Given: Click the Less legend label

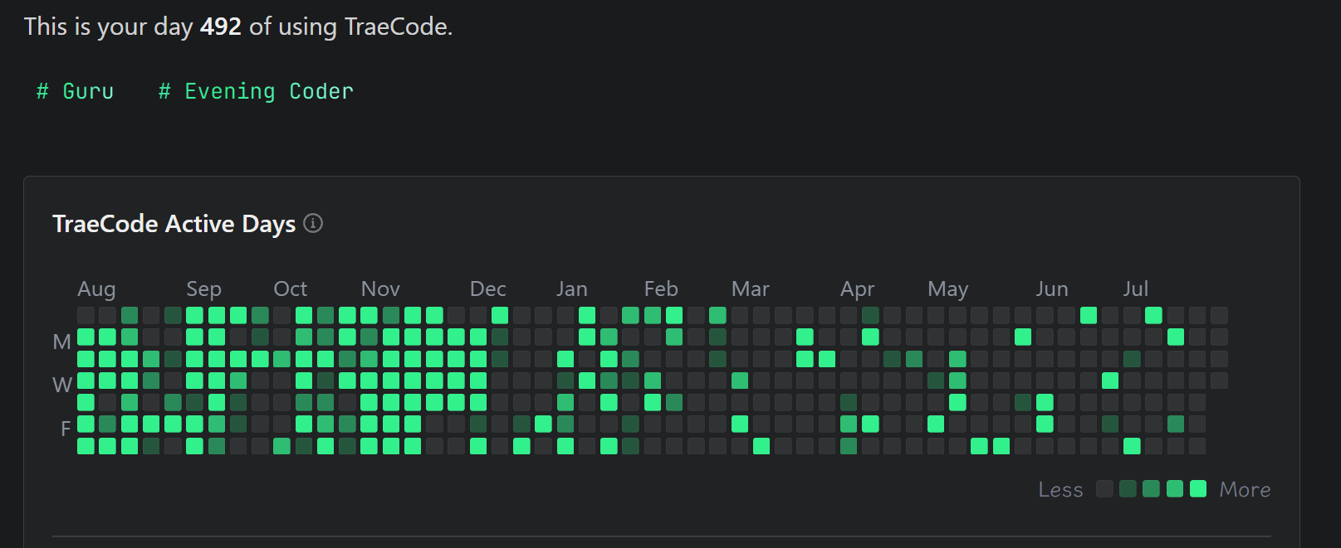Looking at the screenshot, I should [x=1060, y=490].
